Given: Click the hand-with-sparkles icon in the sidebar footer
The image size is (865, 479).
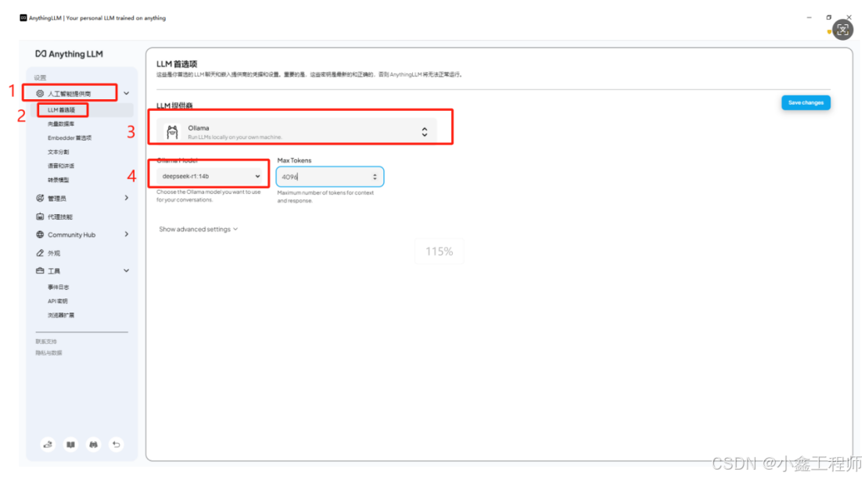Looking at the screenshot, I should click(48, 445).
